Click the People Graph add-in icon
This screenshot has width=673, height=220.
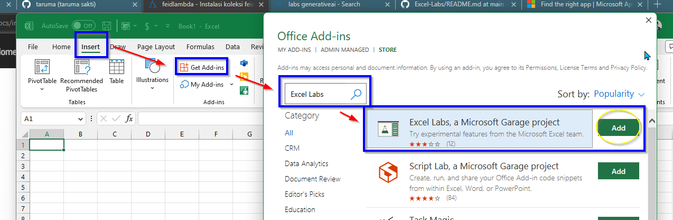pyautogui.click(x=244, y=90)
